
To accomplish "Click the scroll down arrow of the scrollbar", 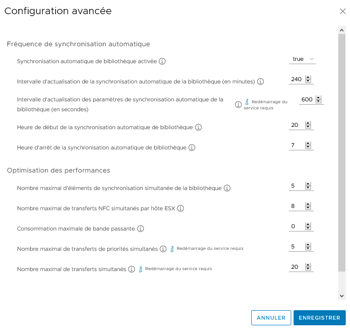I will click(342, 296).
